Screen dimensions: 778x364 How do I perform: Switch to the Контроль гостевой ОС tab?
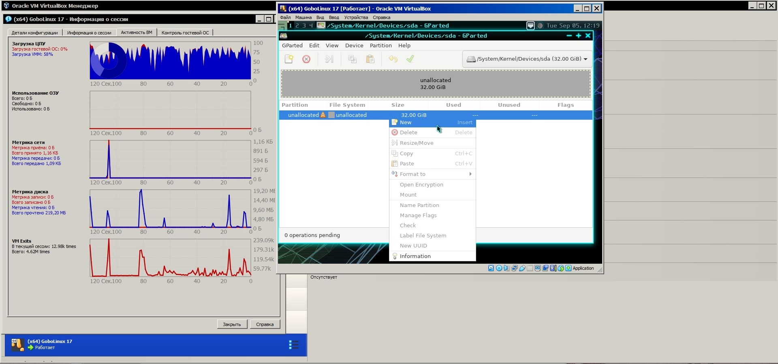[185, 33]
